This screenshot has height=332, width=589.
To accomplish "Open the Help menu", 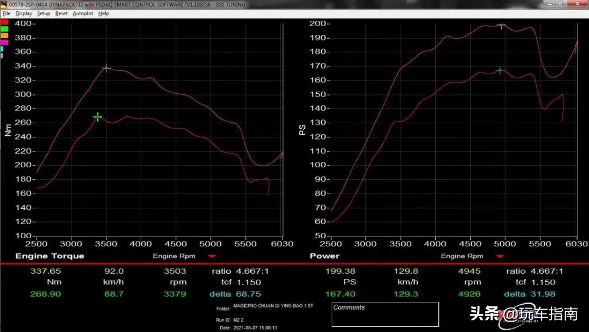I will pos(104,13).
